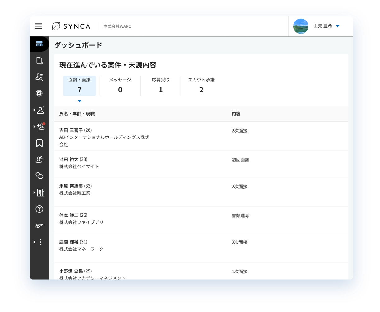Click the help question-mark icon in the sidebar
The image size is (380, 312).
pos(39,209)
